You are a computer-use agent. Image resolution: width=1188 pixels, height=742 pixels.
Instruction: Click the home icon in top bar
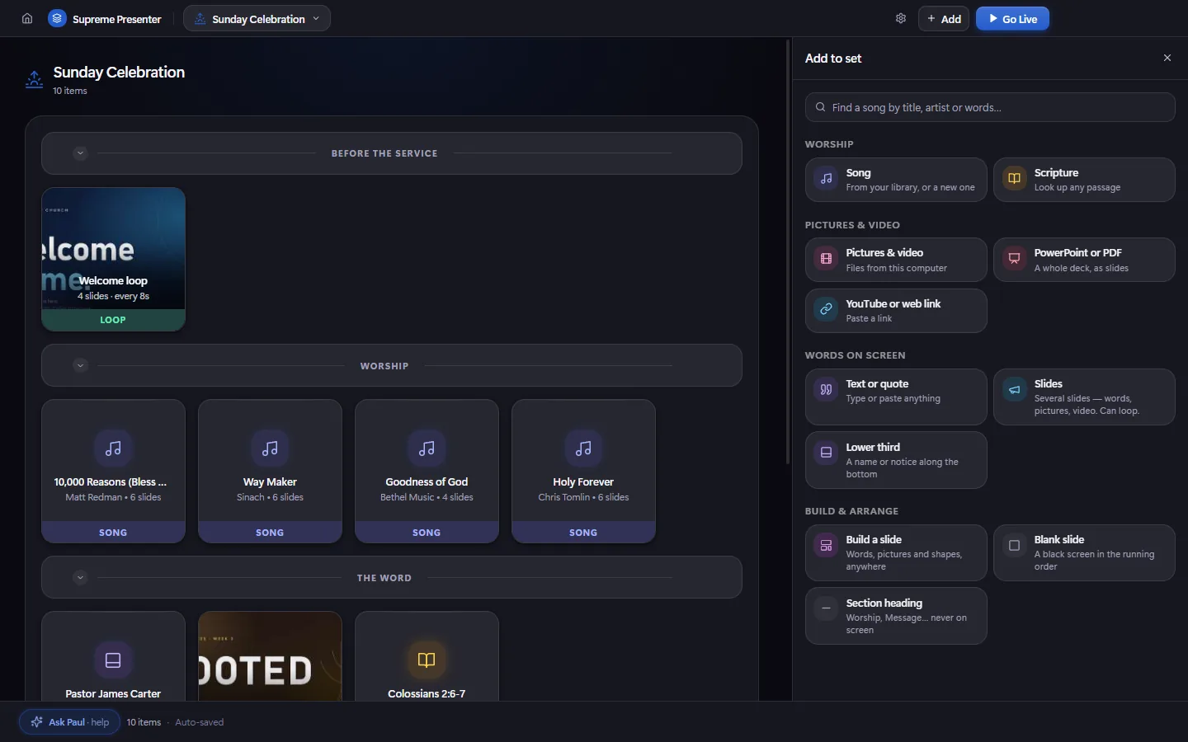pos(27,18)
